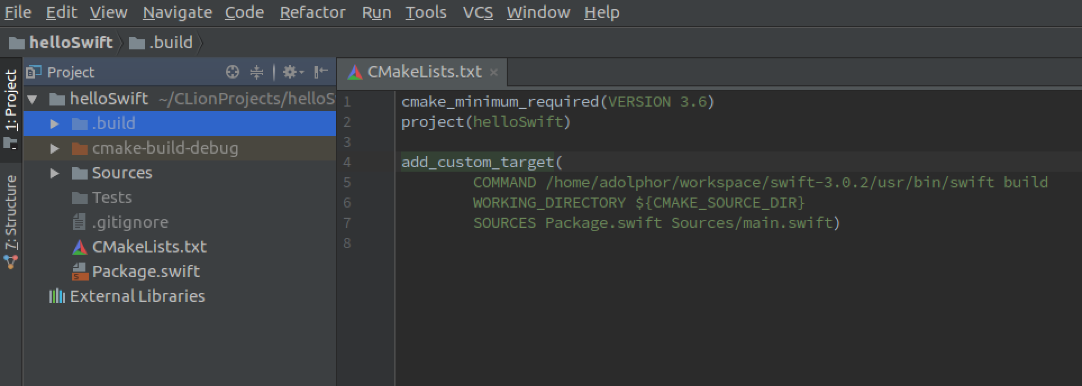The height and width of the screenshot is (386, 1082).
Task: Click helloSwift breadcrumb in navigation bar
Action: pyautogui.click(x=61, y=43)
